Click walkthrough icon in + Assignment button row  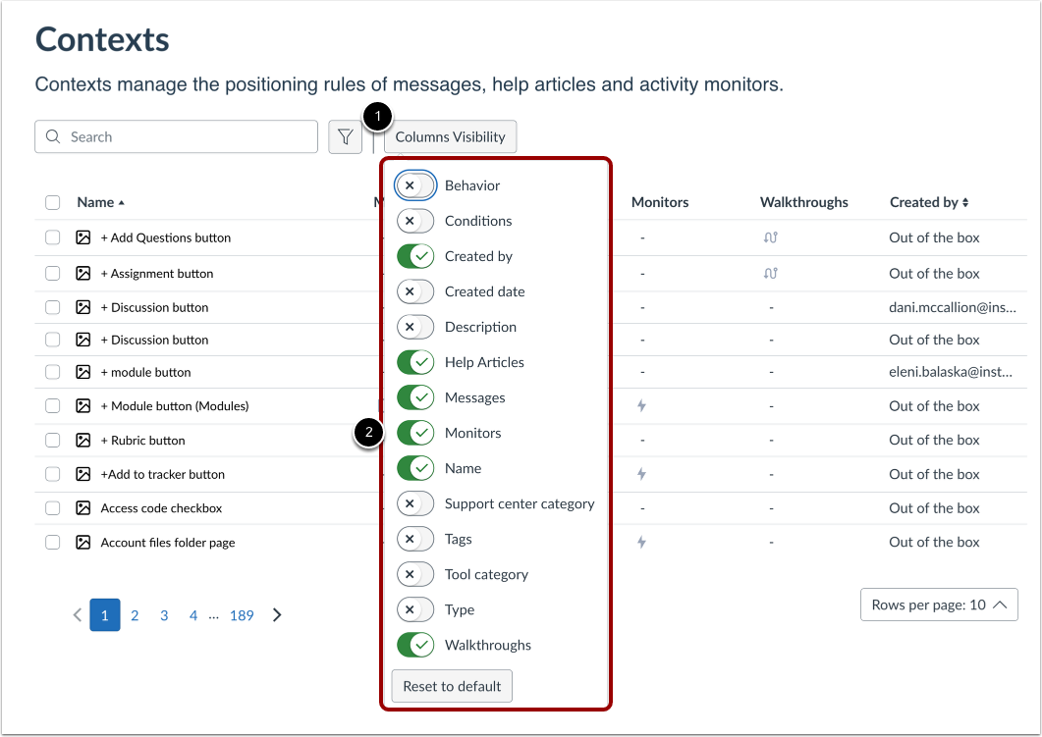[x=770, y=274]
